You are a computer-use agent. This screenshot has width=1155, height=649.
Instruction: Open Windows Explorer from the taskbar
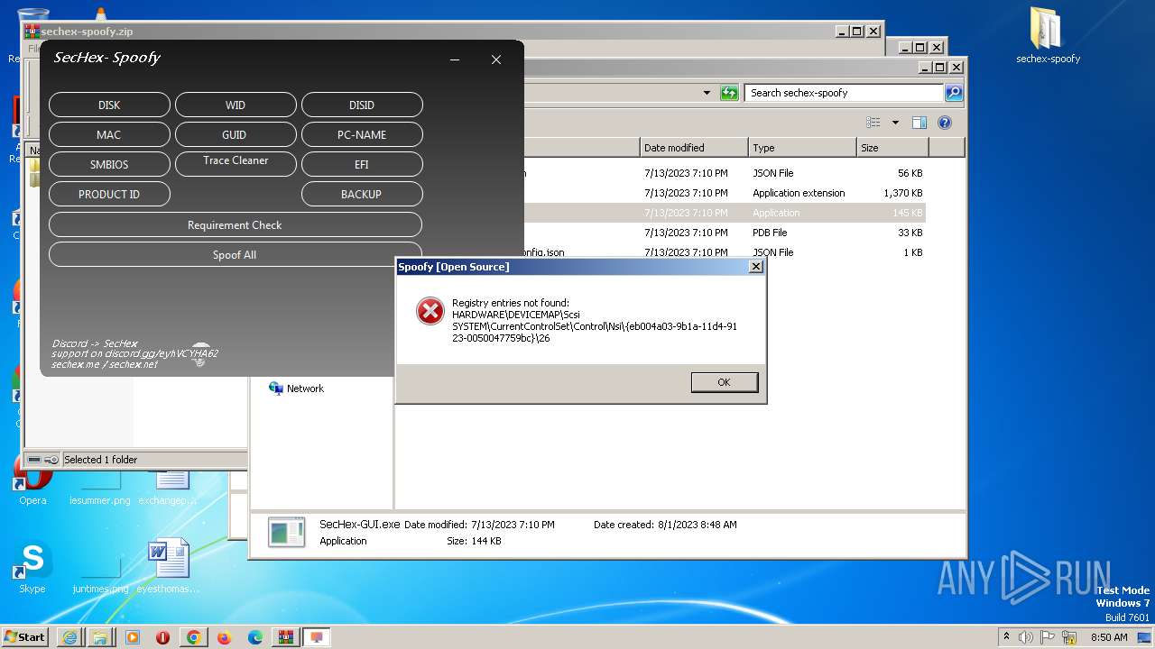tap(100, 637)
